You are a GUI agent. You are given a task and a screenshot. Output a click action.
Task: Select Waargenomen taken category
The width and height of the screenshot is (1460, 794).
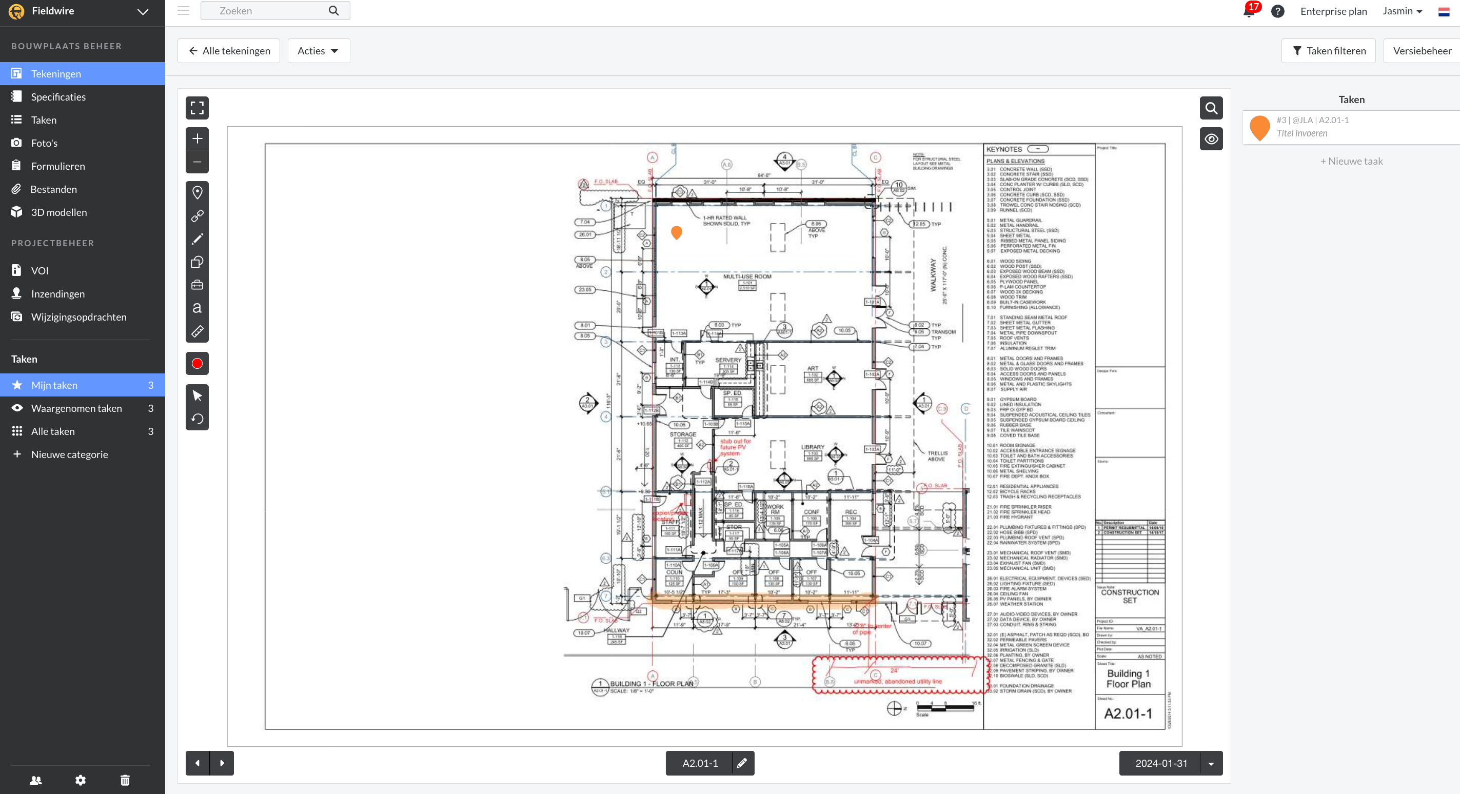click(x=82, y=408)
